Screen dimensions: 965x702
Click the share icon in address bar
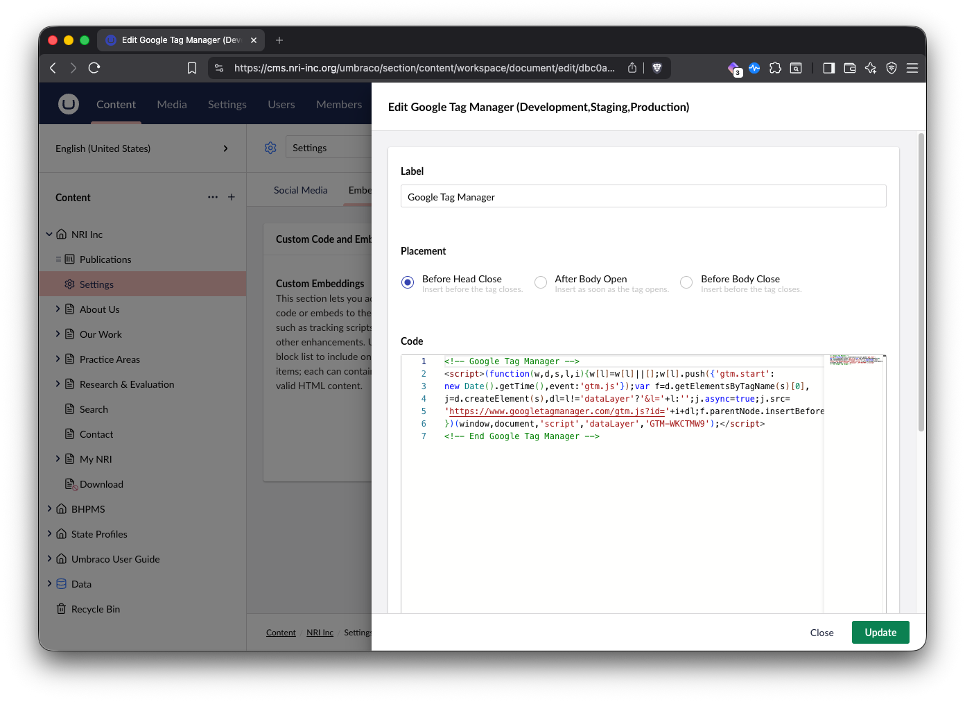632,68
